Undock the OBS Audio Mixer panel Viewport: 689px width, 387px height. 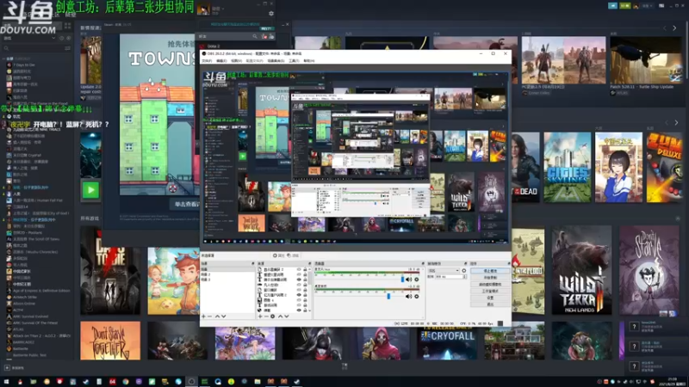(x=423, y=263)
